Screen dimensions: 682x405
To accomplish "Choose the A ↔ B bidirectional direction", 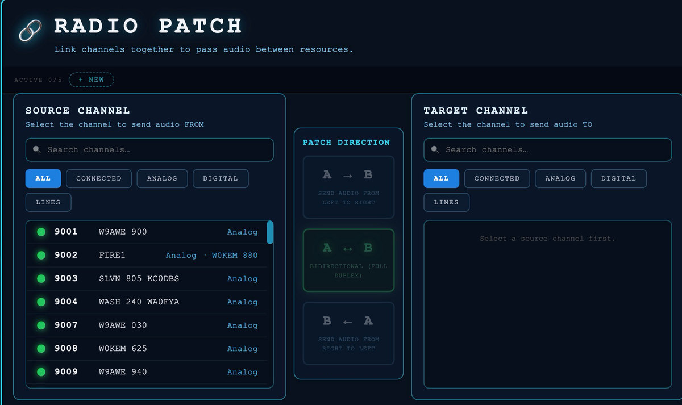I will (x=348, y=261).
